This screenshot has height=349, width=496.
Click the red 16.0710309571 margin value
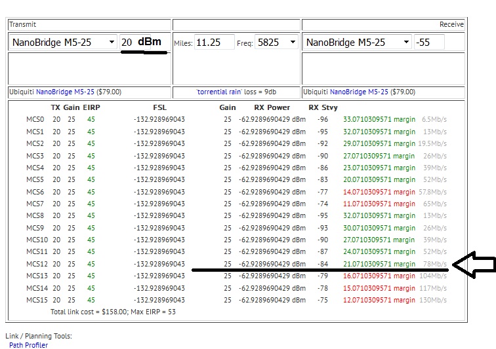pos(379,276)
